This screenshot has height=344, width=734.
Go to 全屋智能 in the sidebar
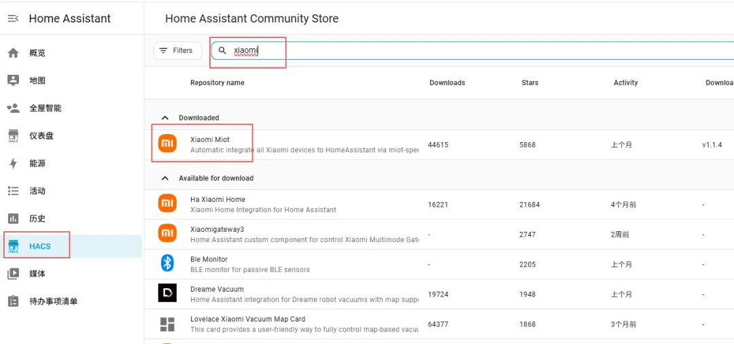(x=72, y=108)
